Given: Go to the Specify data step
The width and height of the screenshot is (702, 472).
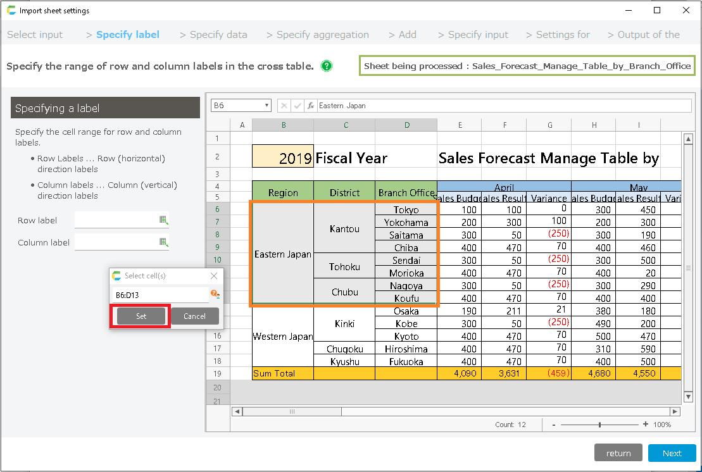Looking at the screenshot, I should (218, 35).
